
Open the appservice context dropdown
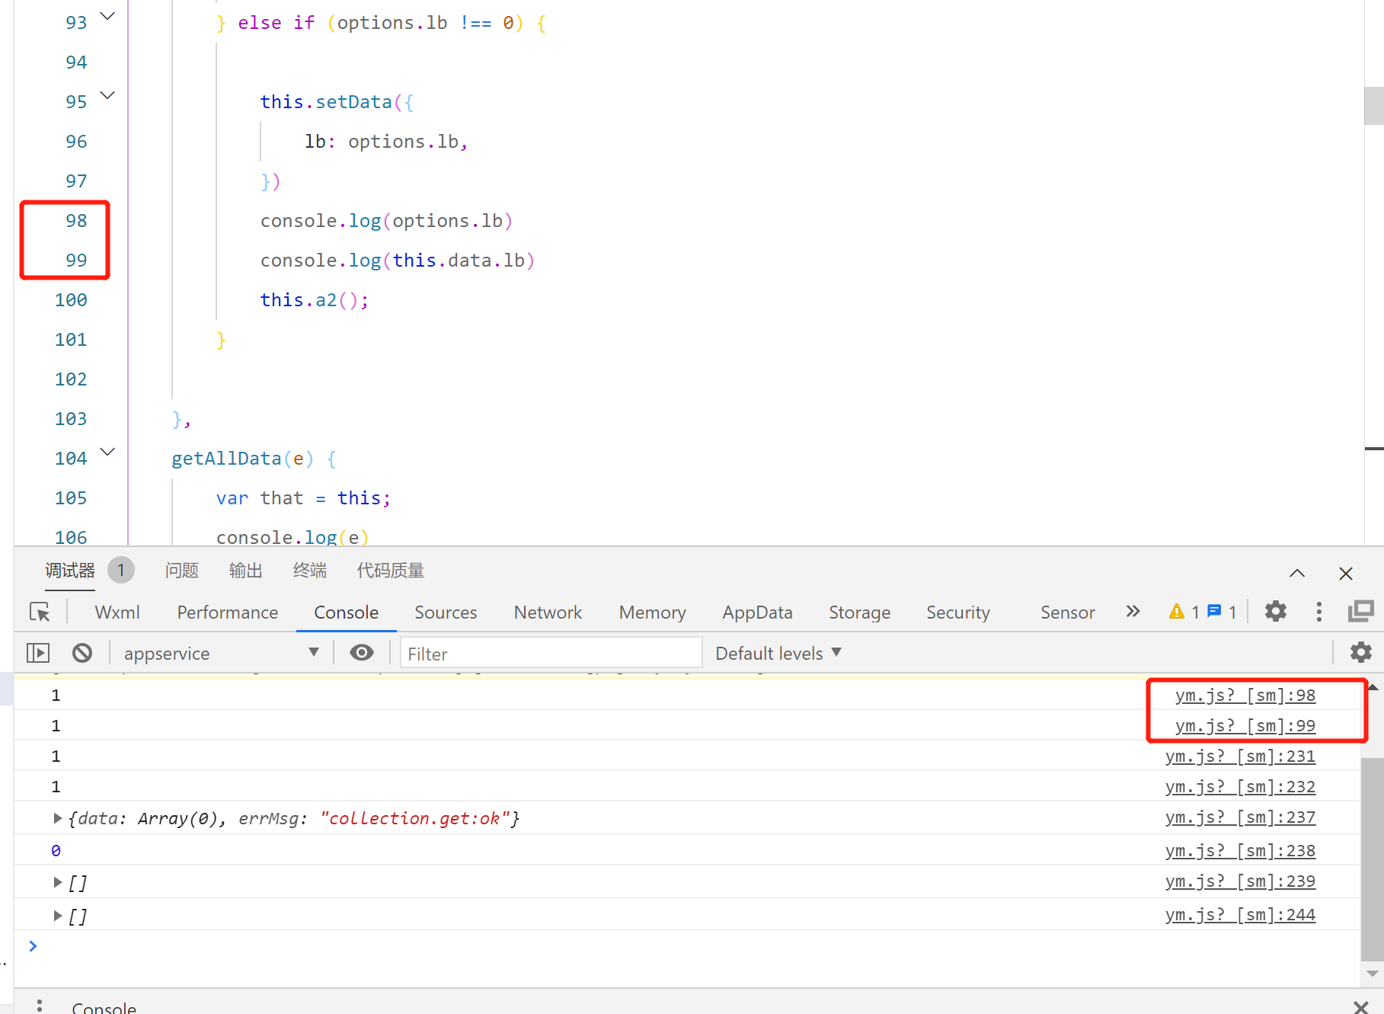(x=221, y=653)
